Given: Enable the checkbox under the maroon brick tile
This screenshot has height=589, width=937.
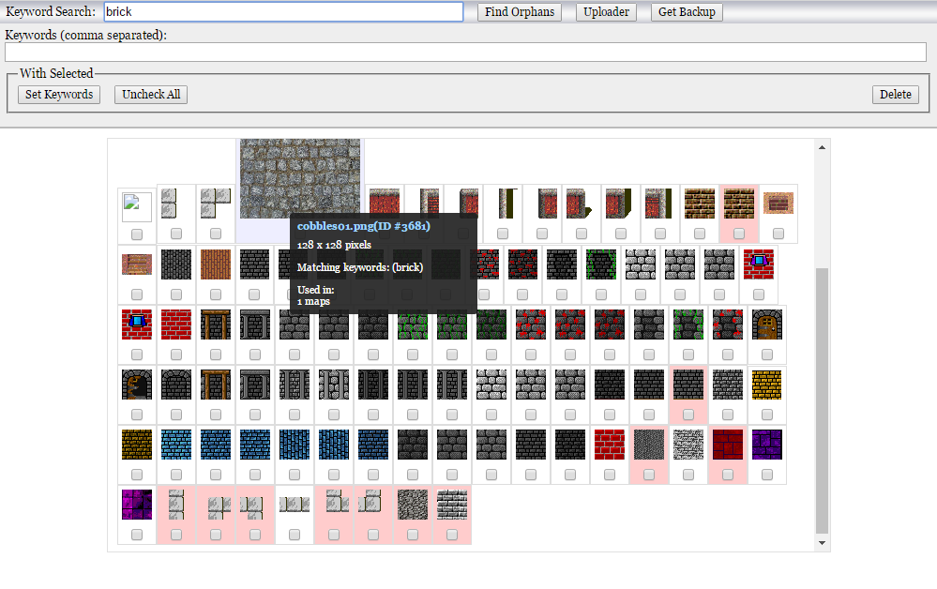Looking at the screenshot, I should click(x=728, y=475).
